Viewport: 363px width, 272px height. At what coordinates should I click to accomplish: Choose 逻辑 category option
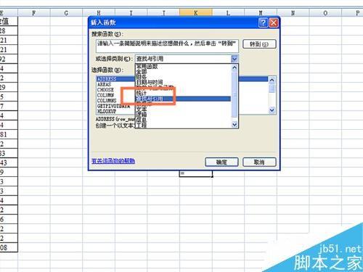142,115
